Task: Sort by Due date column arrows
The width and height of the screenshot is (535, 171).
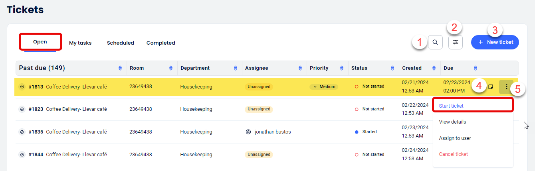Action: pyautogui.click(x=476, y=68)
